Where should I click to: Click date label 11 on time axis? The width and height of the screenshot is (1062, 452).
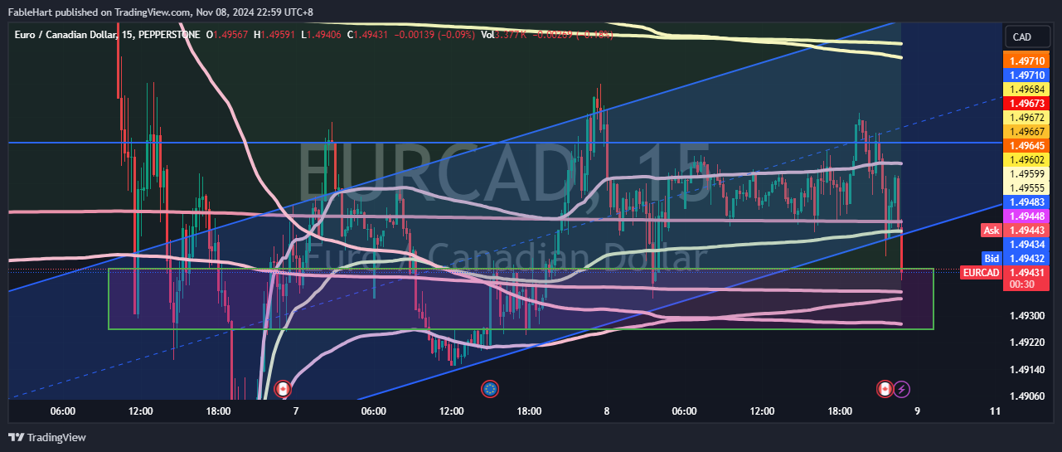(995, 411)
